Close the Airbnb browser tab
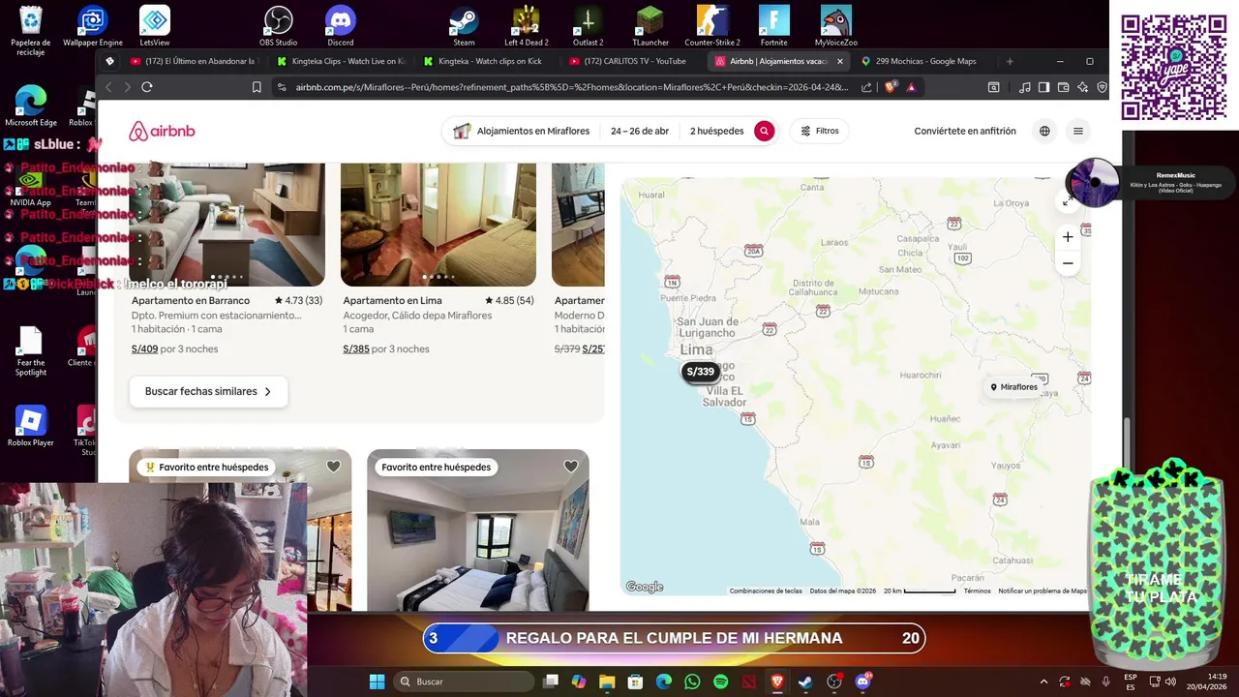The width and height of the screenshot is (1239, 697). point(839,61)
